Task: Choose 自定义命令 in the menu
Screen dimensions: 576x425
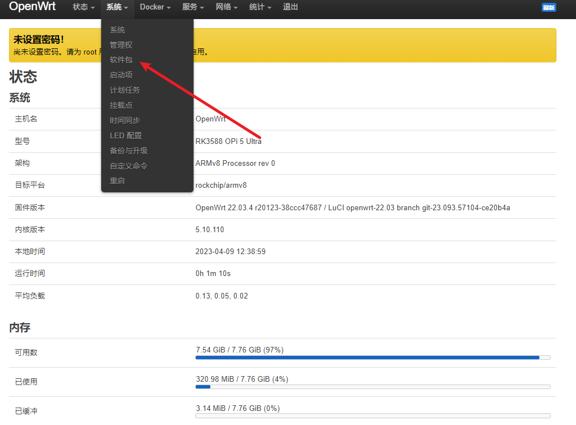Action: tap(128, 166)
